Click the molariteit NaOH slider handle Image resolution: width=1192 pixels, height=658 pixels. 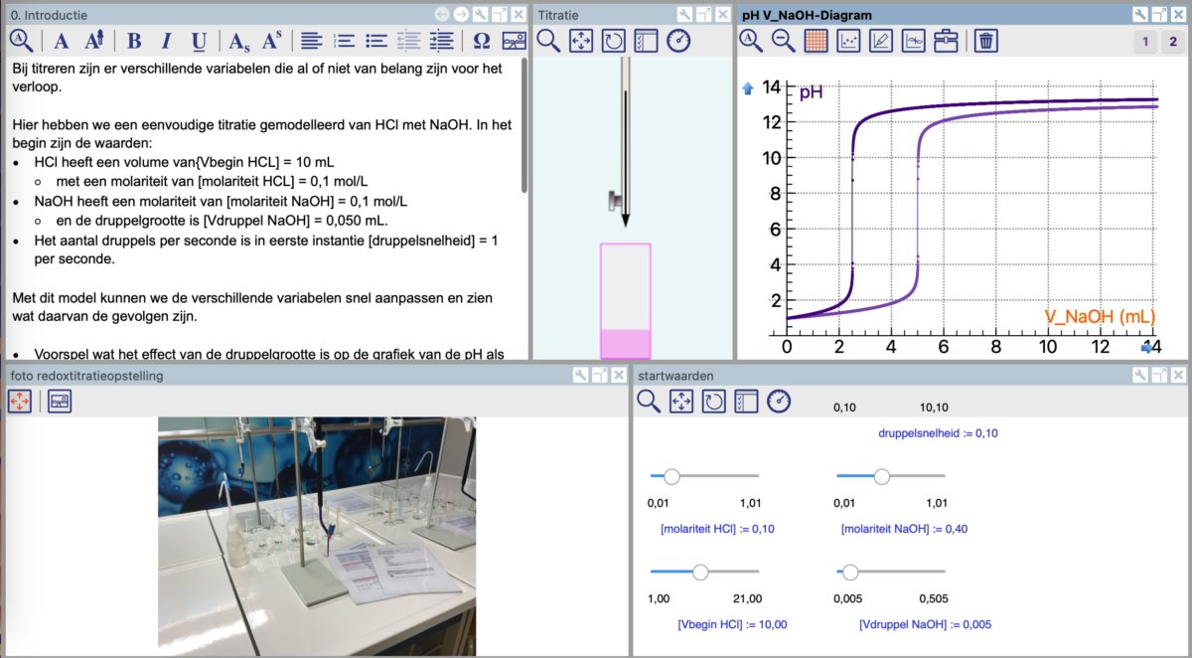click(881, 477)
